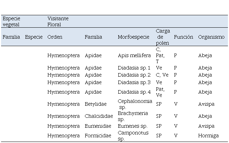Click the 'Hormiga' organism cell

coord(208,136)
